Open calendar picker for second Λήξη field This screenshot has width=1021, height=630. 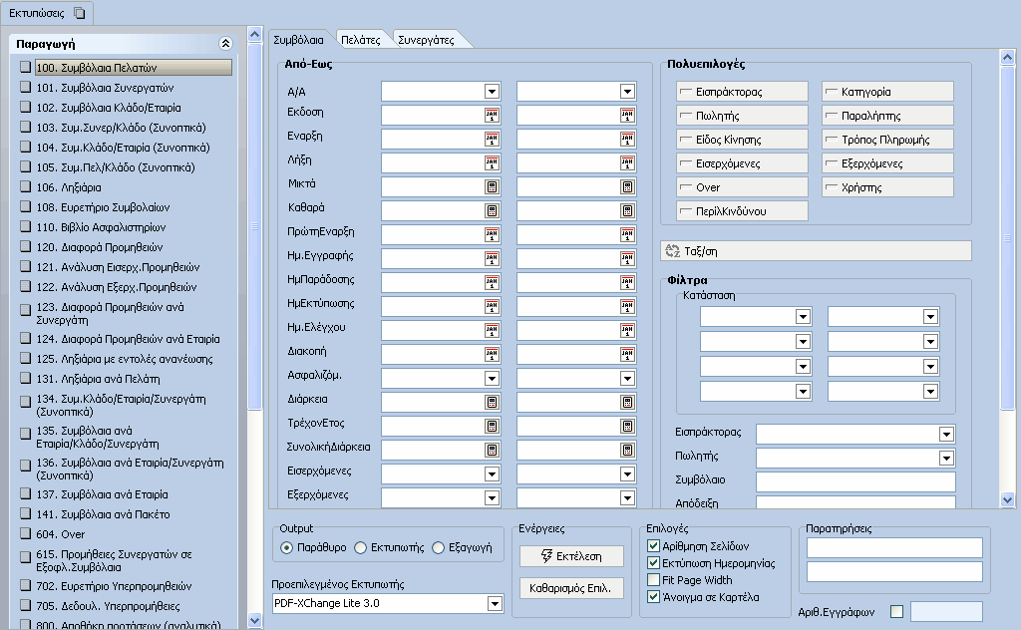627,162
